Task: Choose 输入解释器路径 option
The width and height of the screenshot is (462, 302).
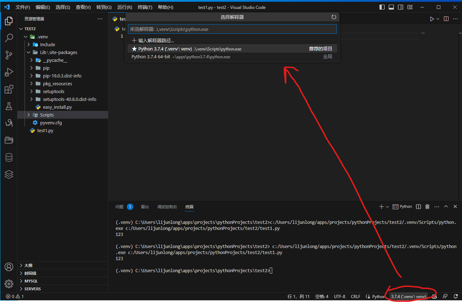Action: (x=232, y=41)
